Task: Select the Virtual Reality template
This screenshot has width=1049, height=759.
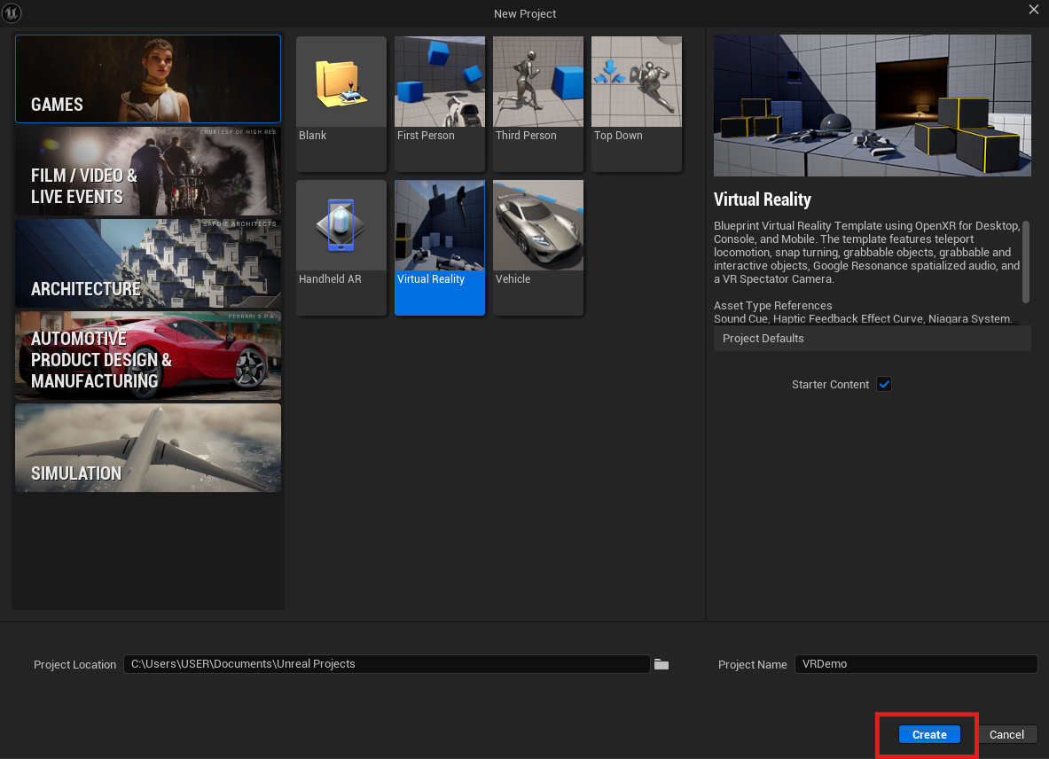Action: click(440, 246)
